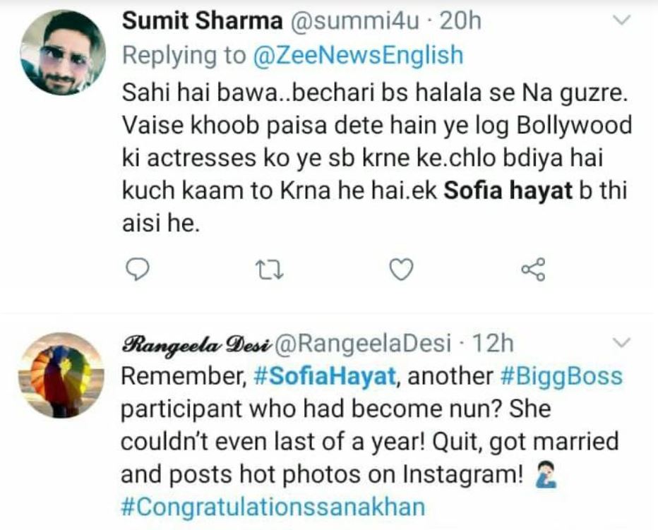This screenshot has height=530, width=658.
Task: Open the #BiggBoss hashtag
Action: click(x=561, y=376)
